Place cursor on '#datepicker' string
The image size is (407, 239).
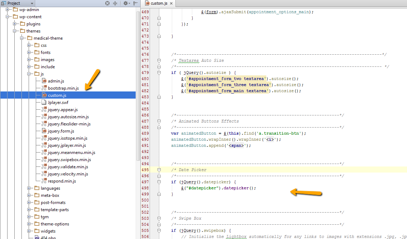coord(202,188)
